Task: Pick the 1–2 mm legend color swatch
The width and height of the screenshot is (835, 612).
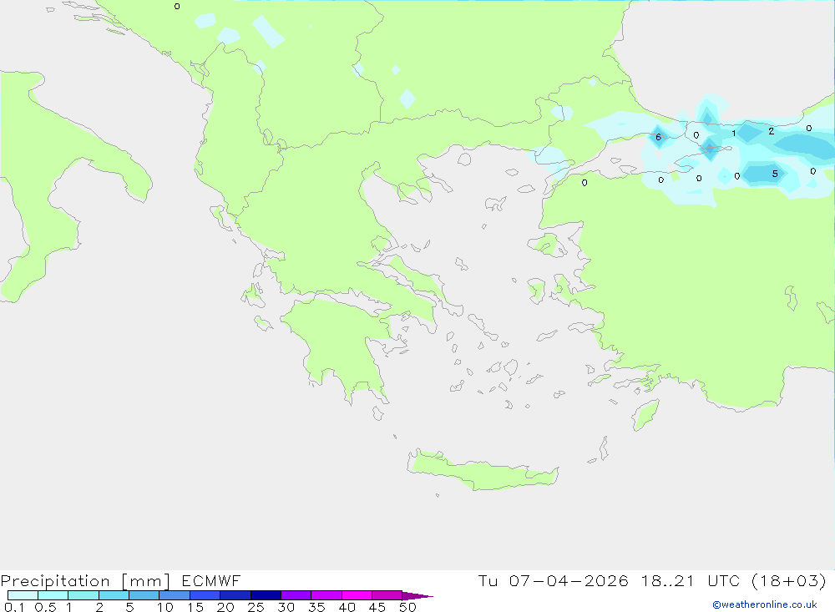Action: (x=83, y=595)
